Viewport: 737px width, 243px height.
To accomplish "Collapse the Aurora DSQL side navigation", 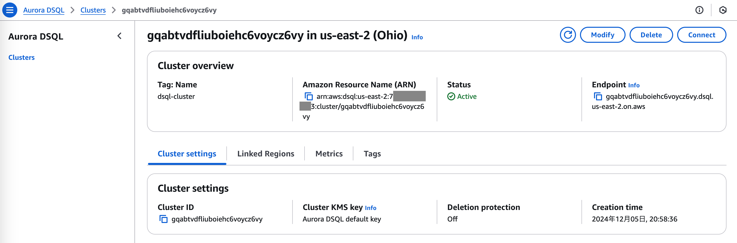I will (120, 36).
